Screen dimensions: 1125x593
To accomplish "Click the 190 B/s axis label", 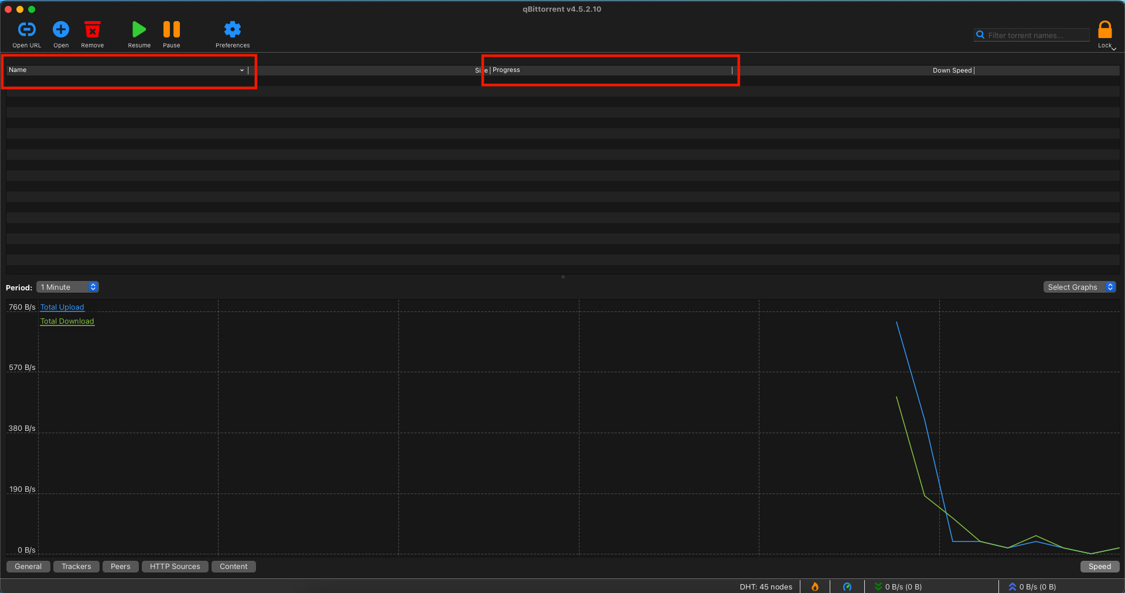I will click(22, 489).
